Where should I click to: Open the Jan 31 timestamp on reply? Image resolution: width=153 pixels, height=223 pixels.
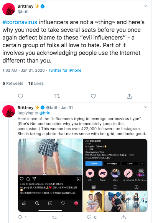[67, 107]
